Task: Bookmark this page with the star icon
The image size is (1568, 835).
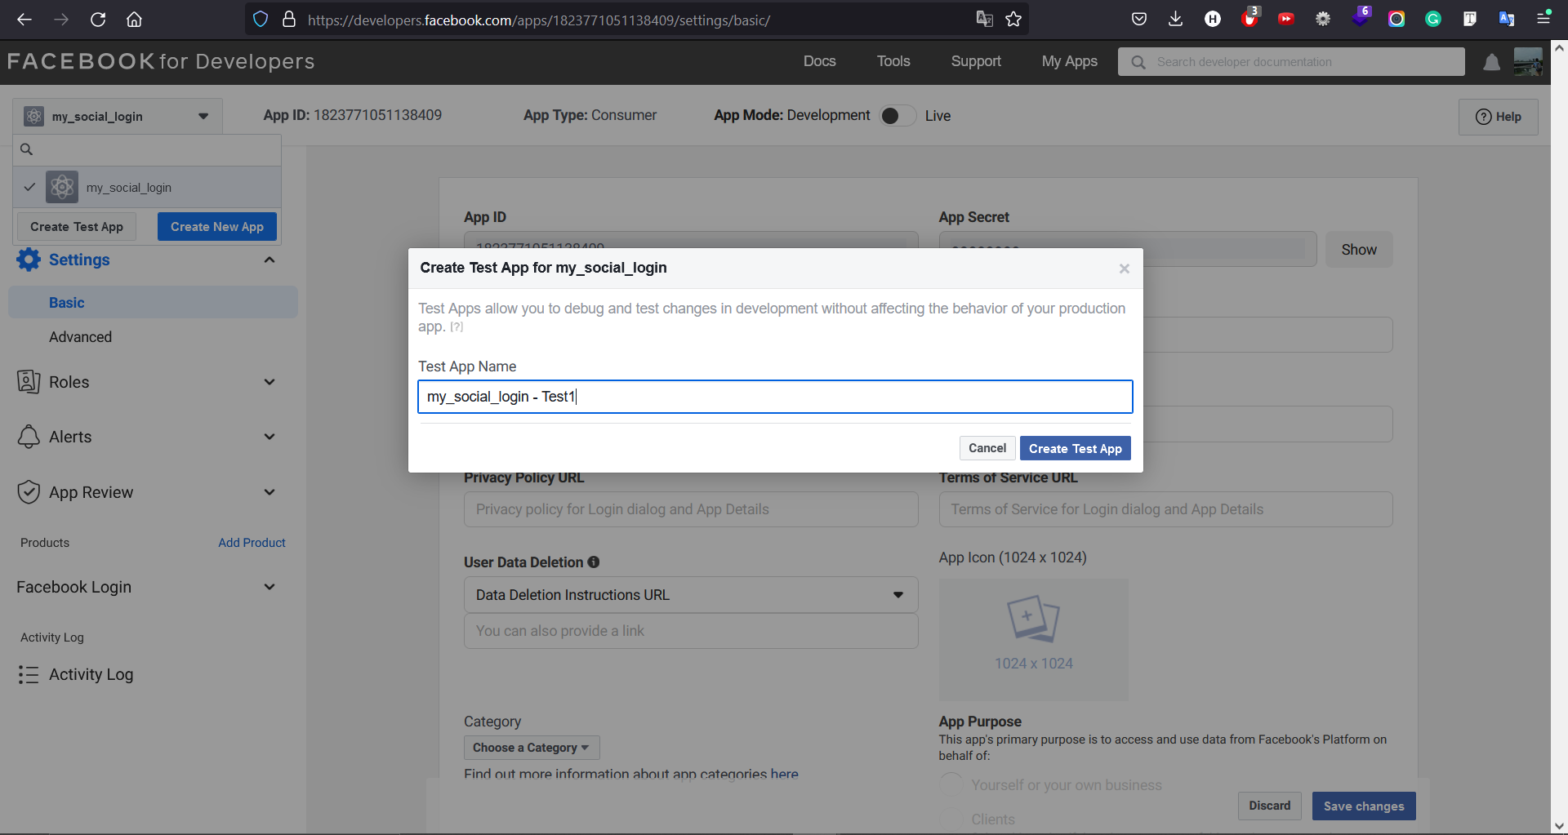Action: (1013, 19)
